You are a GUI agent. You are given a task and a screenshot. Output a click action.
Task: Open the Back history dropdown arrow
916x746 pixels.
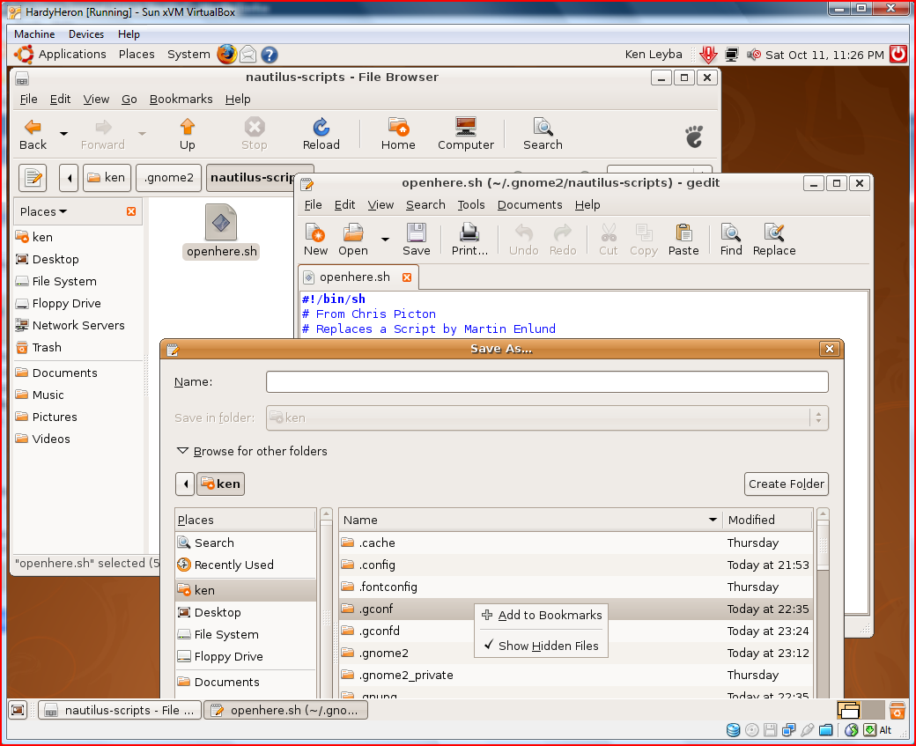pos(63,134)
